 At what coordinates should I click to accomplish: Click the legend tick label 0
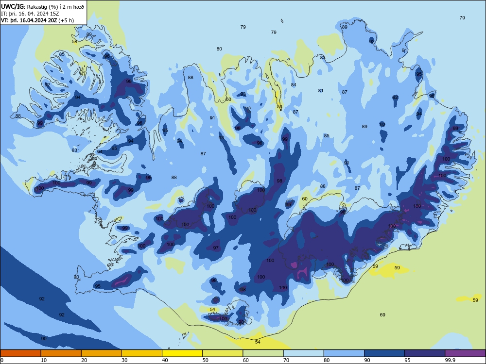tap(2, 360)
